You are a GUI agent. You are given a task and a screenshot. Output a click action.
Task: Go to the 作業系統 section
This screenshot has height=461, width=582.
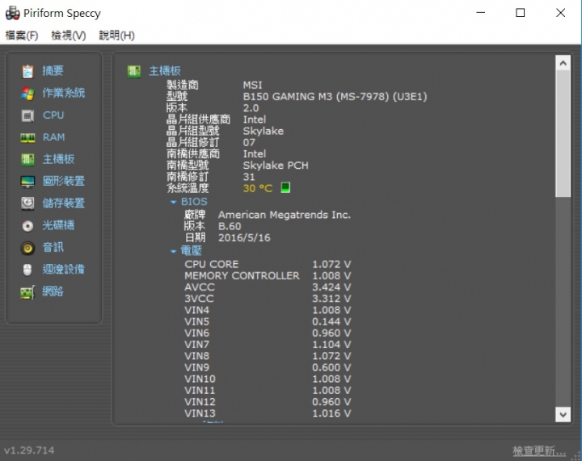[64, 93]
